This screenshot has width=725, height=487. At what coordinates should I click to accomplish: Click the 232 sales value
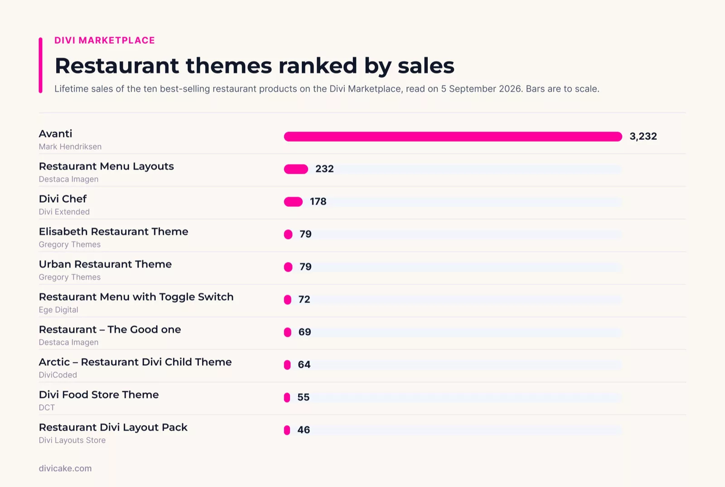pos(324,169)
